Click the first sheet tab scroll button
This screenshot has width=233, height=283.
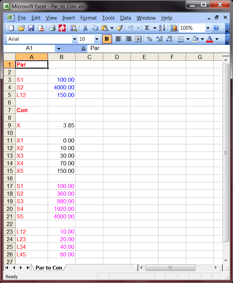tap(7, 268)
